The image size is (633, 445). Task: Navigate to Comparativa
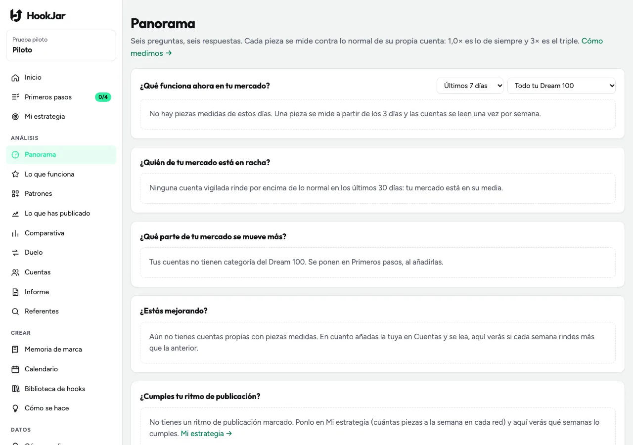click(61, 233)
